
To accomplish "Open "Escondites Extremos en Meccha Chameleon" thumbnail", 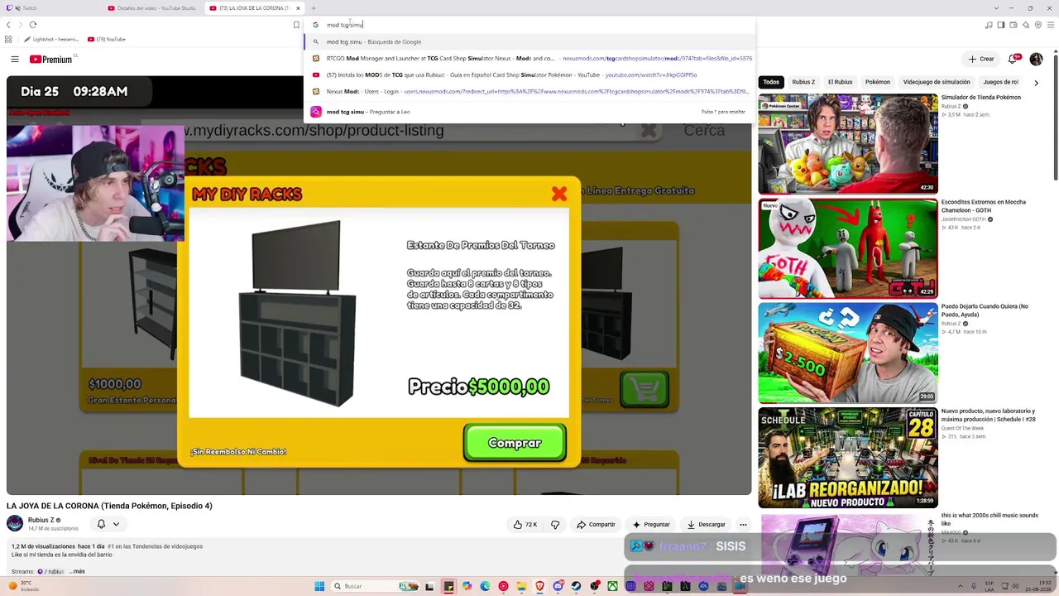I will coord(848,248).
